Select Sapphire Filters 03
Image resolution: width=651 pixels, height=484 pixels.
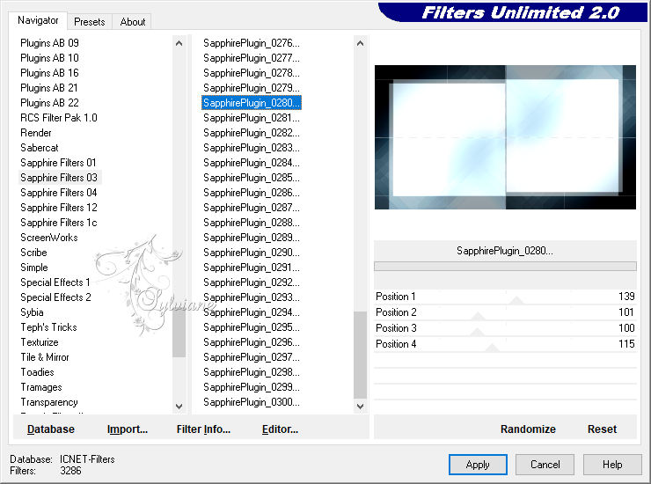click(x=59, y=178)
